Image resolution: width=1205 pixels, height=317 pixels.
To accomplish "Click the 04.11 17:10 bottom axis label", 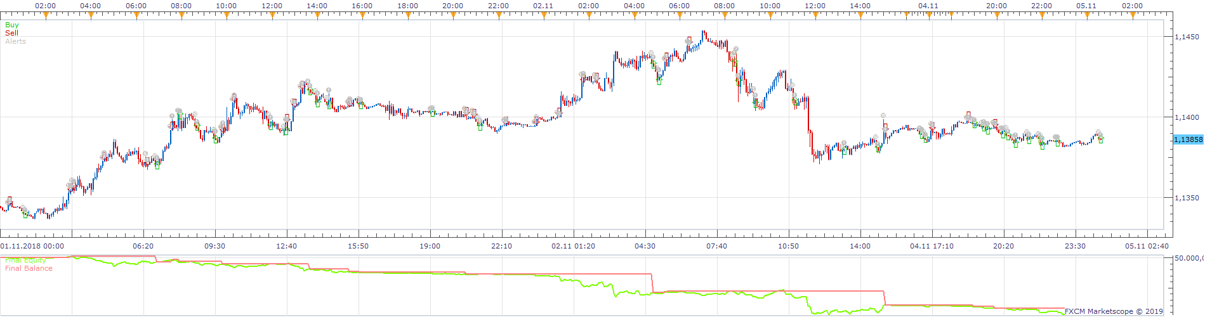I will click(x=932, y=246).
